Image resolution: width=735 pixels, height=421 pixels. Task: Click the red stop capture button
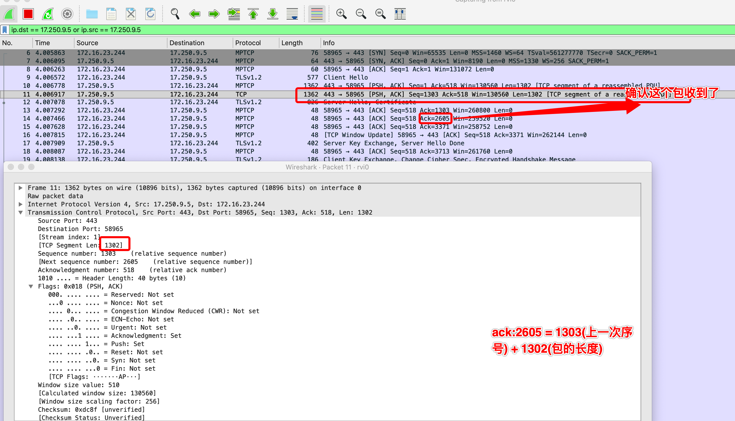click(x=28, y=14)
